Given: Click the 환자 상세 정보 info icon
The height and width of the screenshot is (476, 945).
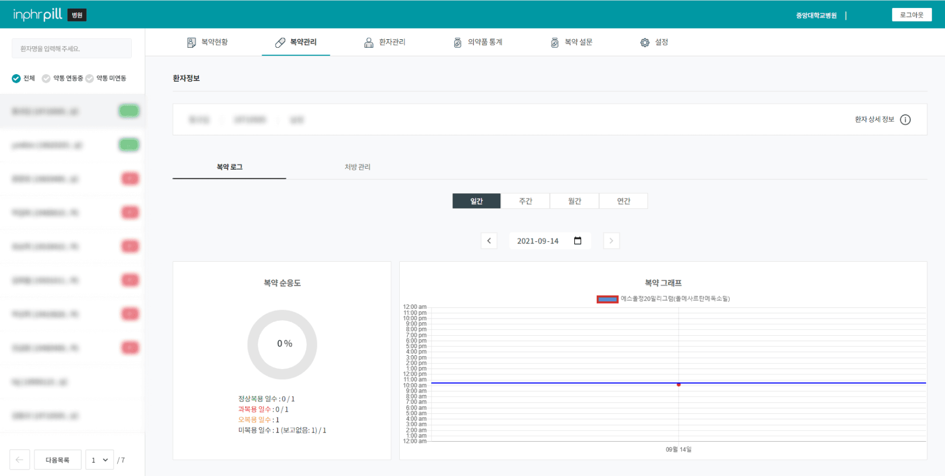Looking at the screenshot, I should pyautogui.click(x=905, y=120).
